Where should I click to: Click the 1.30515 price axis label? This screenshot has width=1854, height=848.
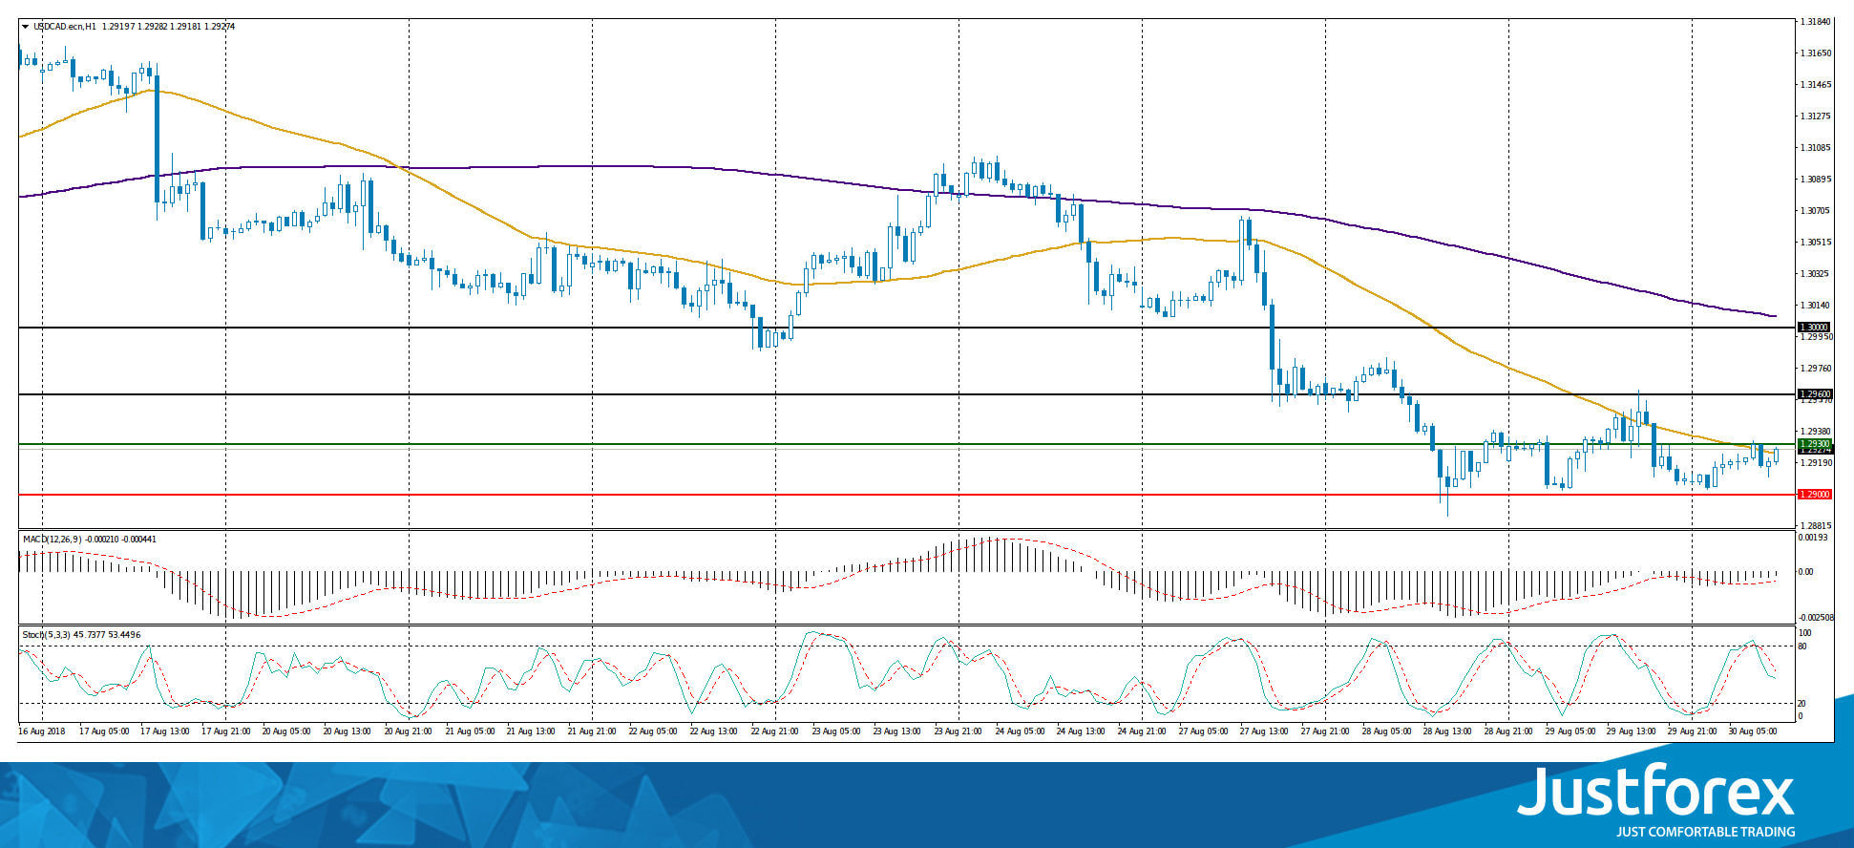(1815, 243)
